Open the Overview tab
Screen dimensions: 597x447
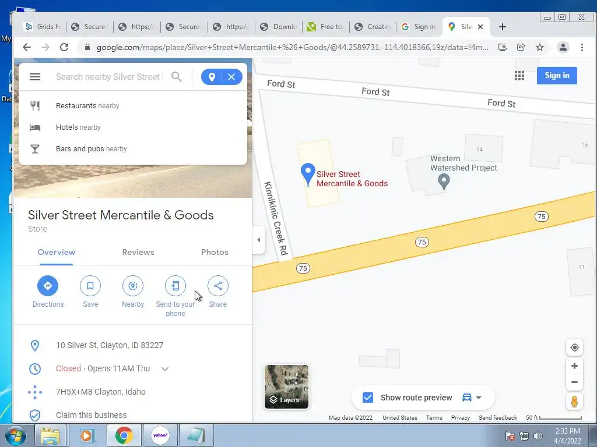click(57, 253)
